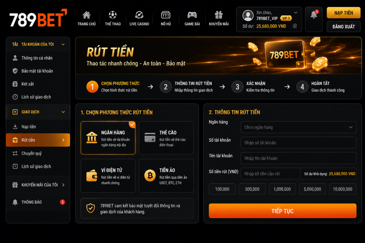Select the Thẻ cào withdrawal method
Viewport: 365px width, 243px height.
[166, 138]
